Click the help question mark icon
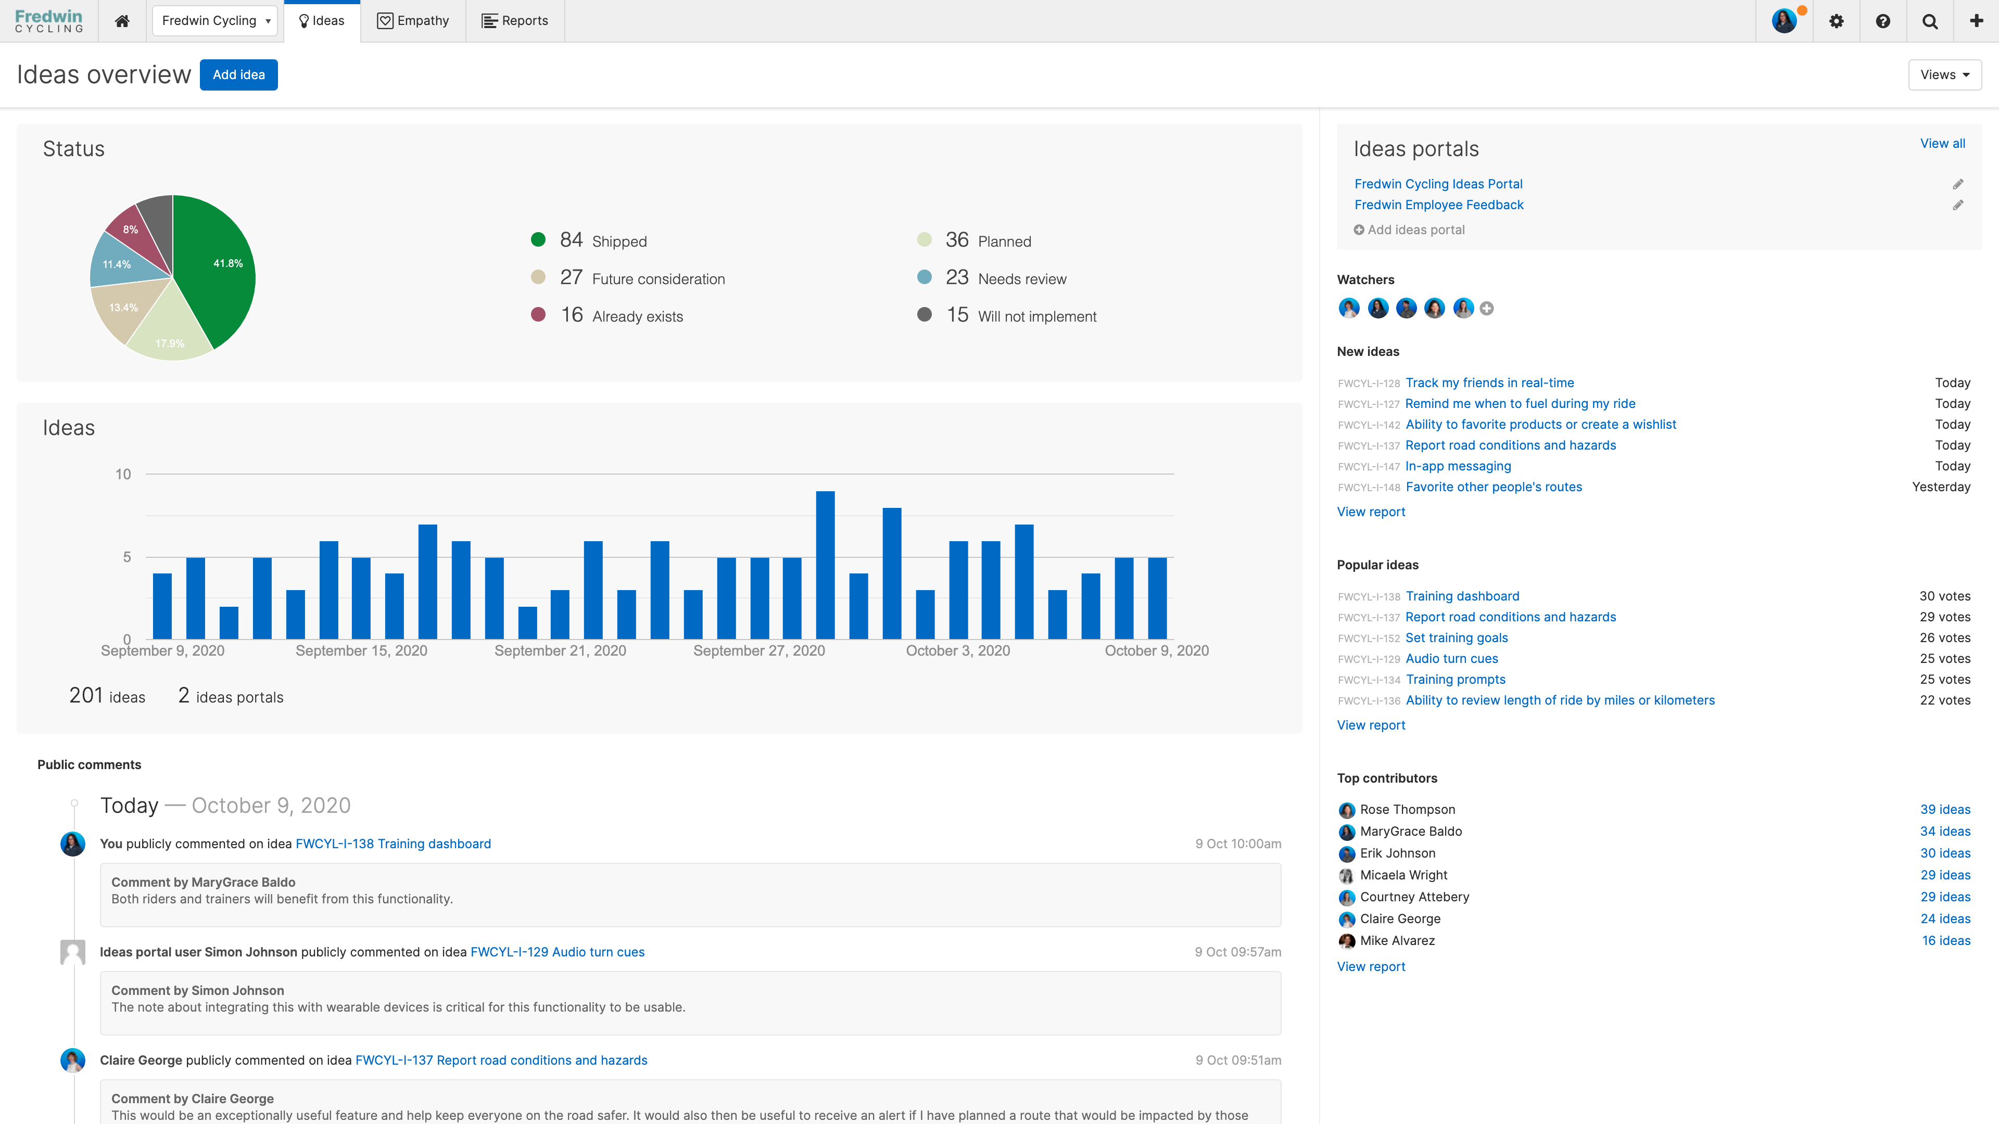 [x=1882, y=21]
